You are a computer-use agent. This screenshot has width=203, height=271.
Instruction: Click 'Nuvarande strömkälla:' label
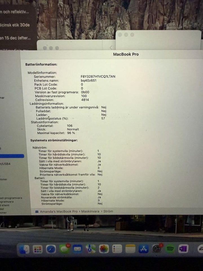[57, 197]
